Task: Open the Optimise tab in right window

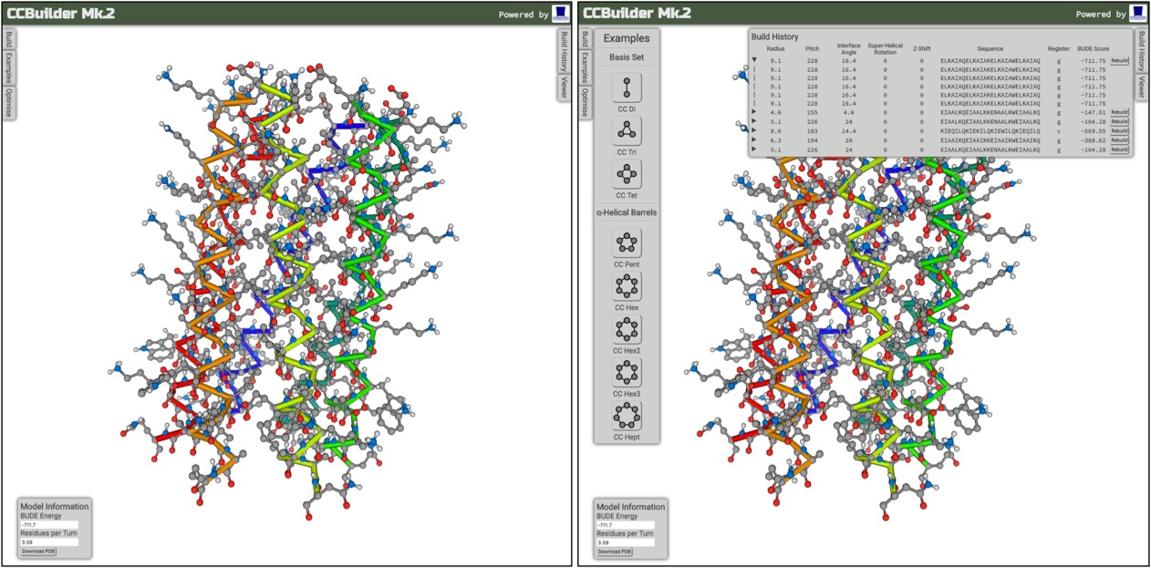Action: [586, 101]
